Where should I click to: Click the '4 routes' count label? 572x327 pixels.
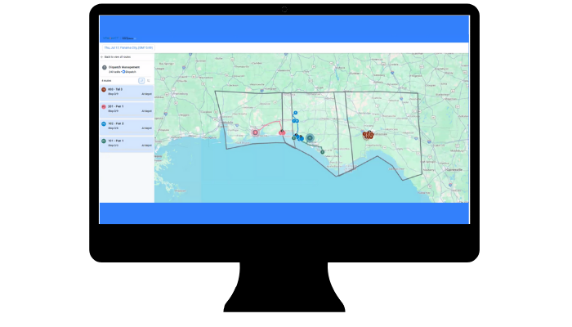tap(106, 81)
